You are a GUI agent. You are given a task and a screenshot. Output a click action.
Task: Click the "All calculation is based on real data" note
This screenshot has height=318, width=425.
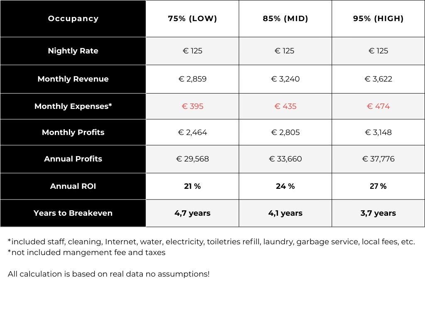click(109, 274)
